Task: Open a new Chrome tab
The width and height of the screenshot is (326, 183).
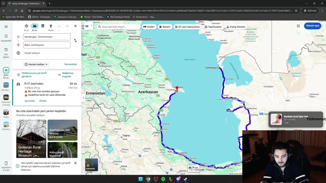Action: pyautogui.click(x=49, y=3)
